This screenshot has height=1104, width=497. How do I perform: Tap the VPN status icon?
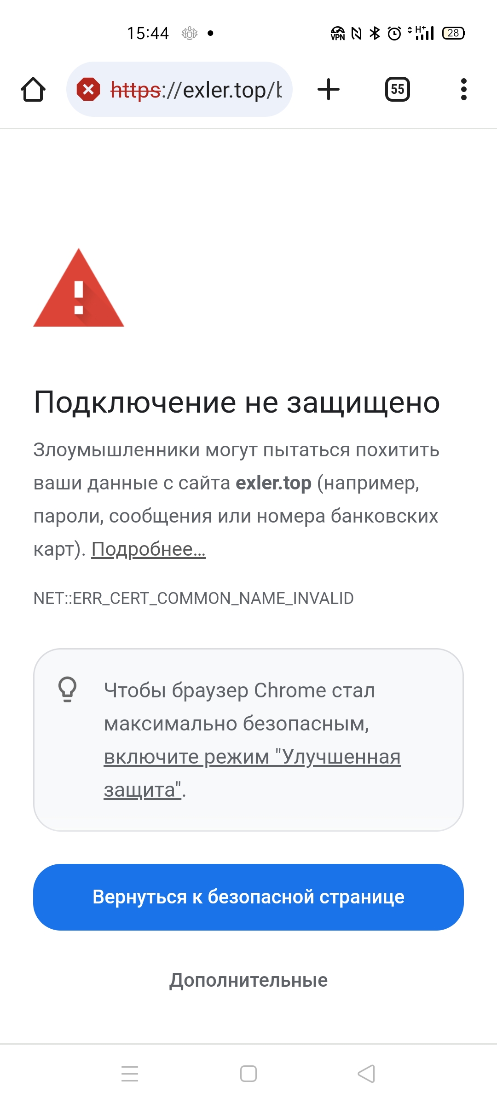(x=338, y=33)
